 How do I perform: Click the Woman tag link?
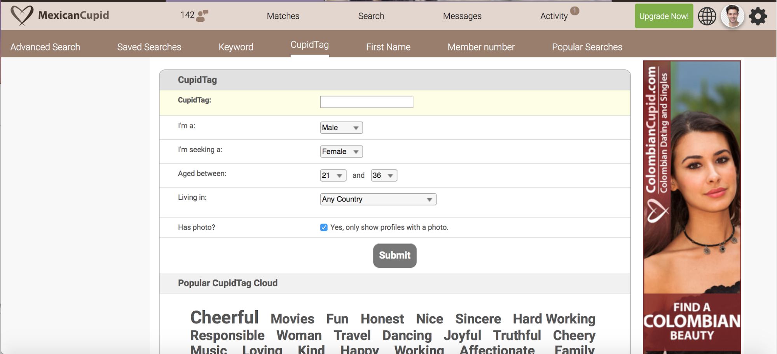click(x=299, y=336)
